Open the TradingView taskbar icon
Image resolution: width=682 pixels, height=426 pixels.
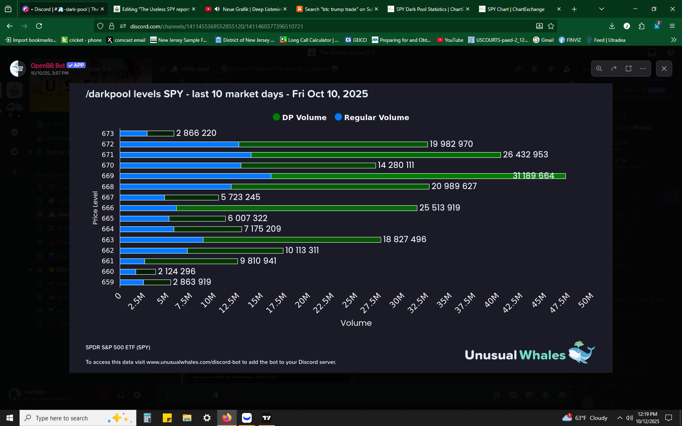click(x=267, y=418)
